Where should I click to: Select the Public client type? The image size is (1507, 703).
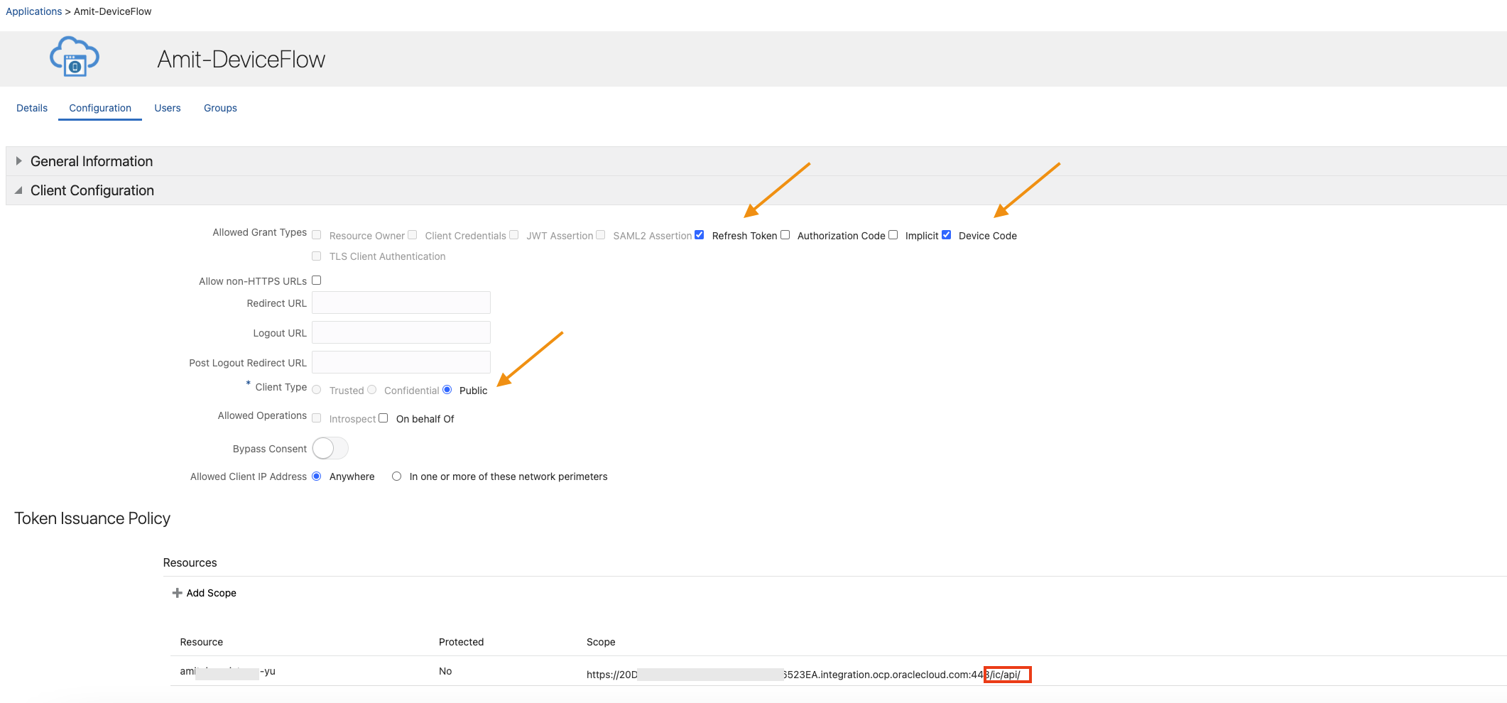pos(447,389)
